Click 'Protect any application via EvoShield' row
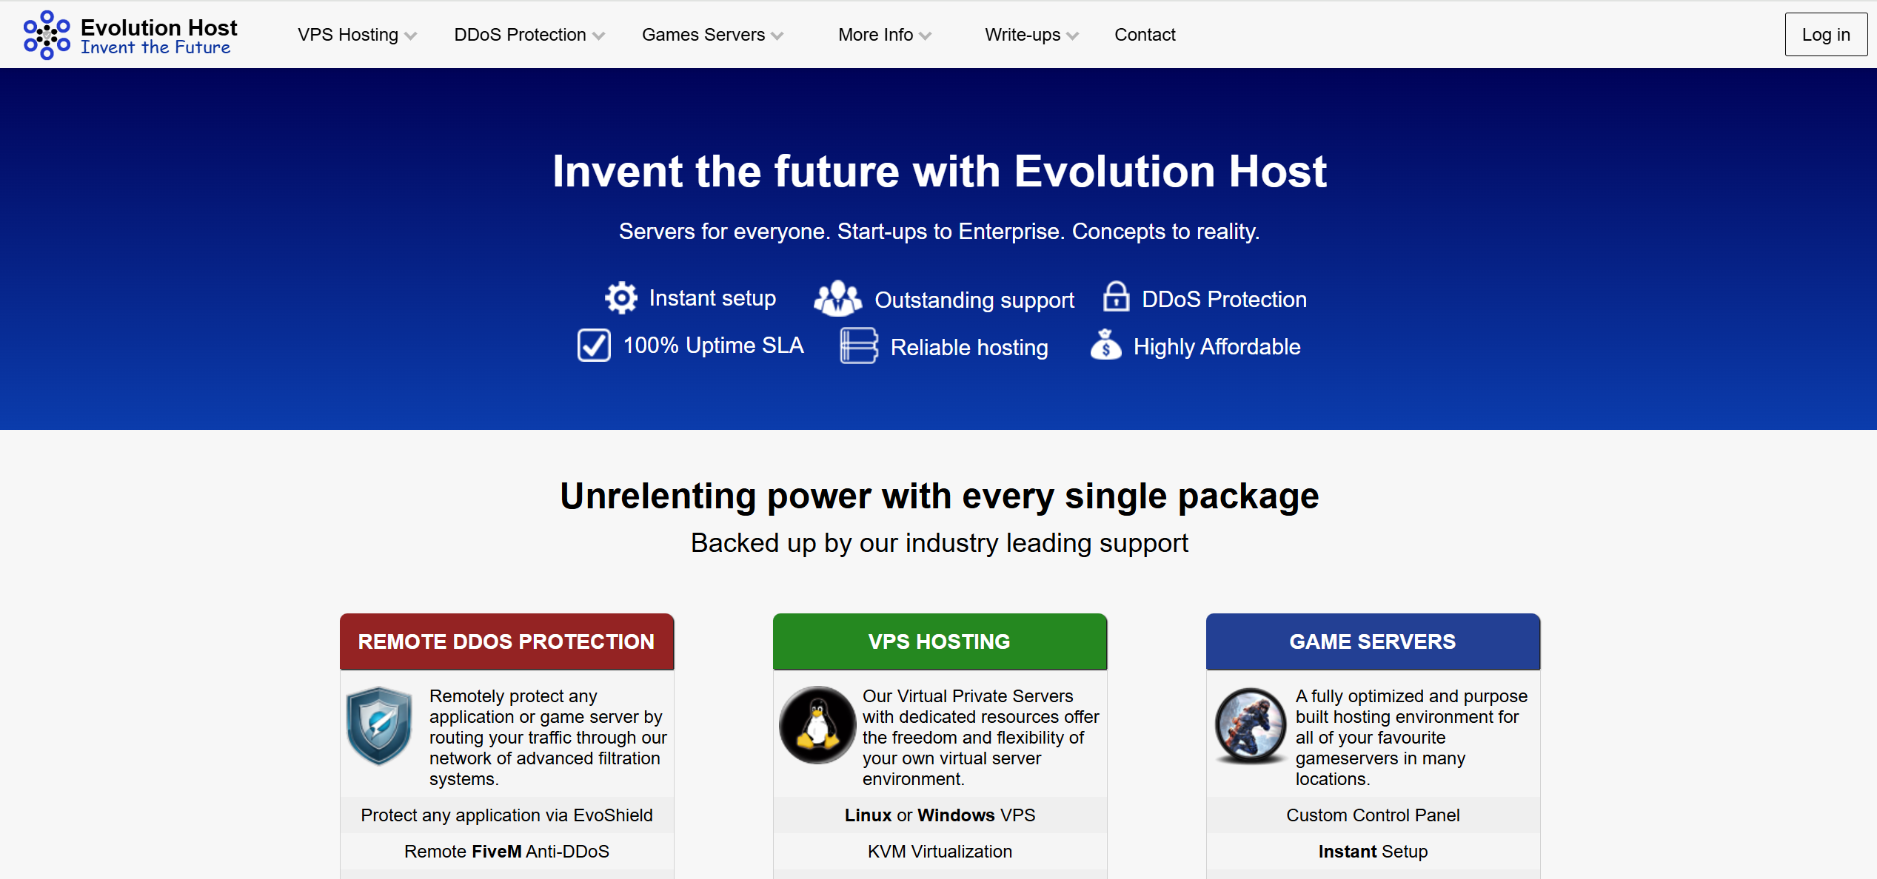Viewport: 1877px width, 879px height. click(506, 815)
